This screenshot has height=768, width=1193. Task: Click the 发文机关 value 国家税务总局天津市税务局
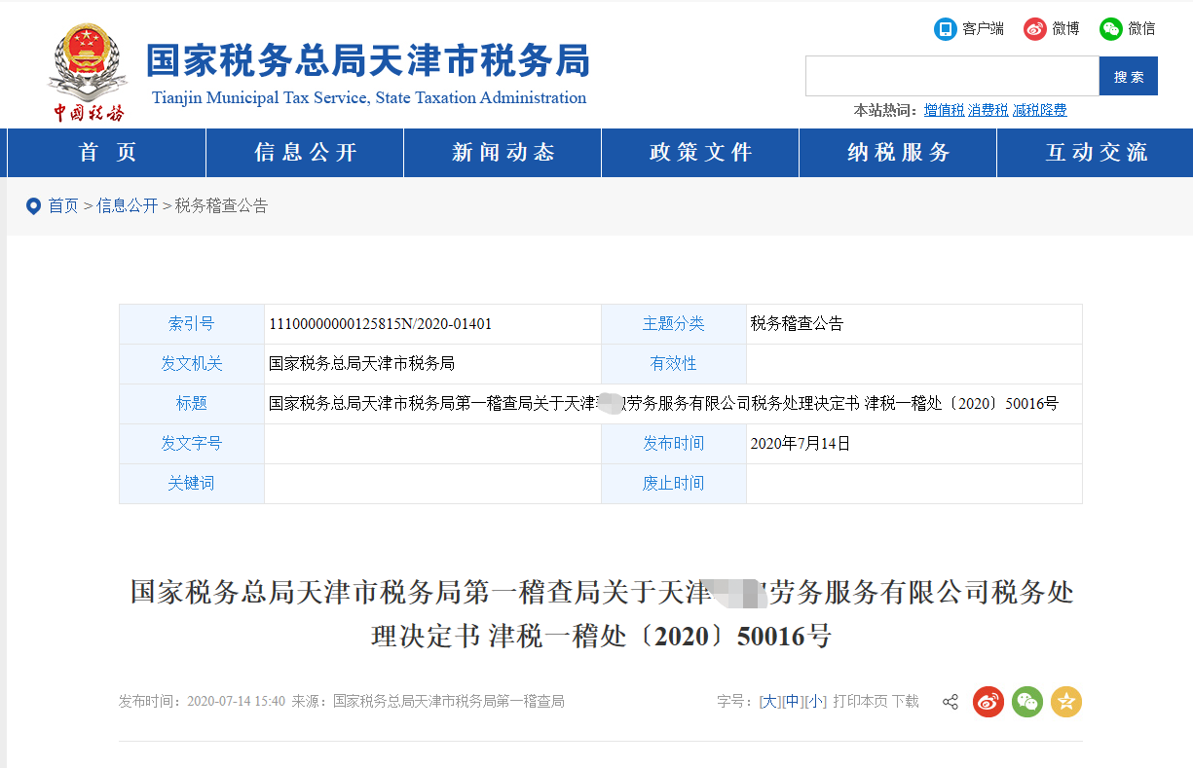click(x=361, y=364)
